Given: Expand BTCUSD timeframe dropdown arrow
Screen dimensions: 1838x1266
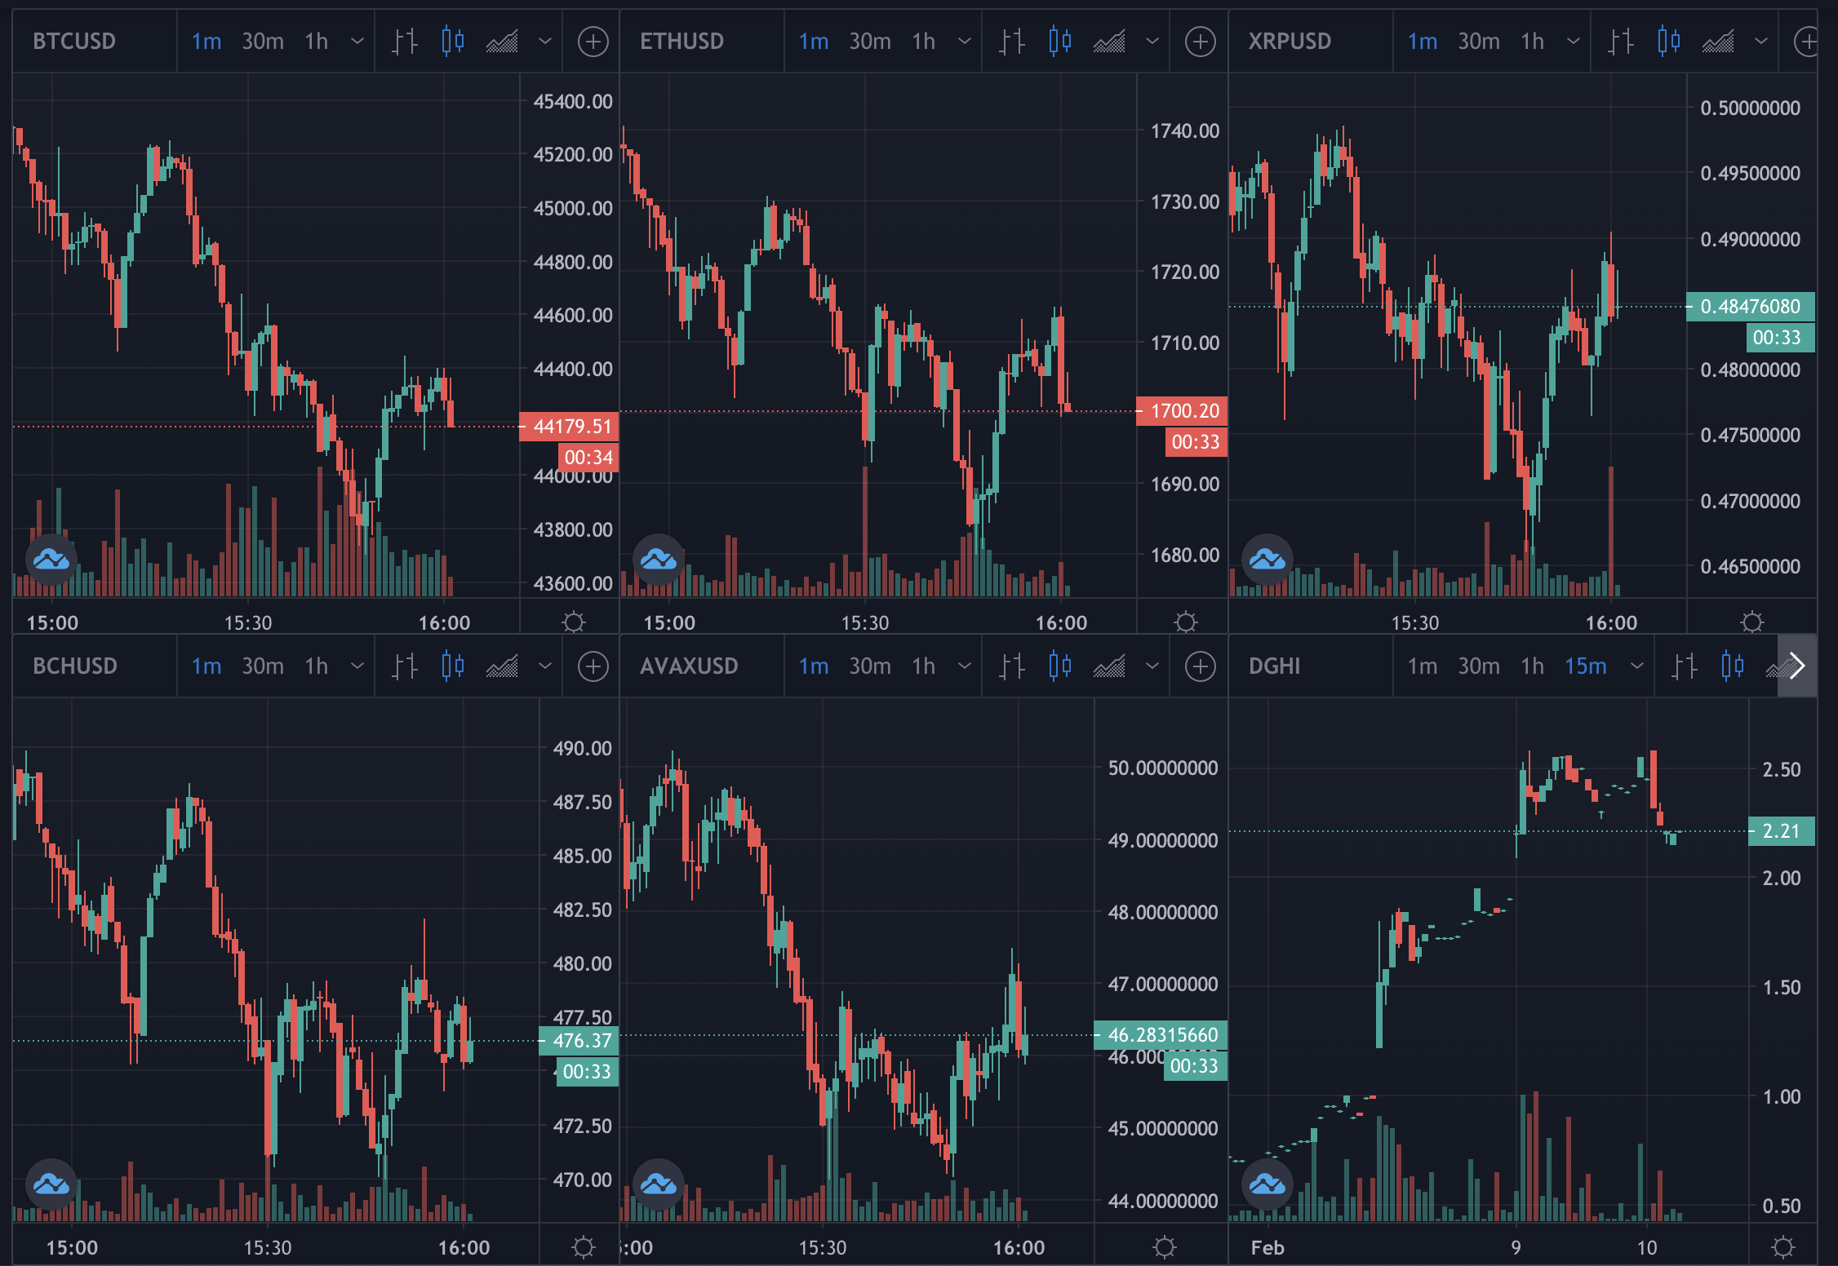Looking at the screenshot, I should pos(357,41).
